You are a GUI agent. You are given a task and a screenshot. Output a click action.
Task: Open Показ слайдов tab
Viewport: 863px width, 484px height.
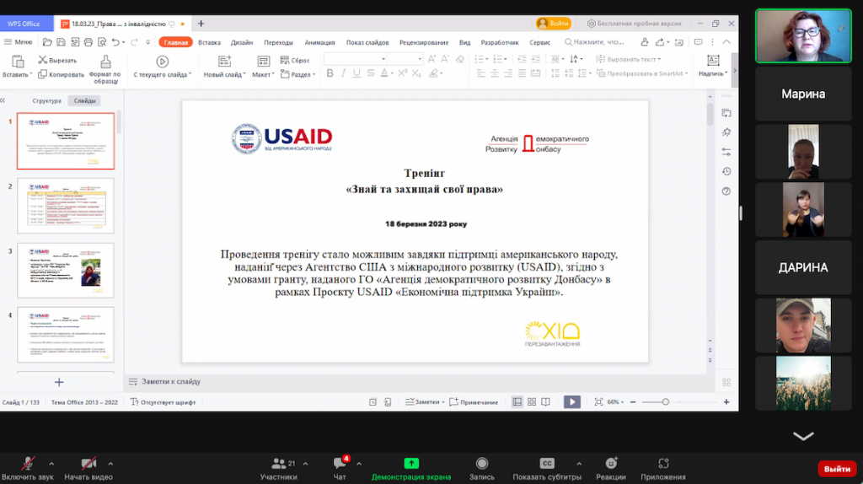pyautogui.click(x=367, y=42)
